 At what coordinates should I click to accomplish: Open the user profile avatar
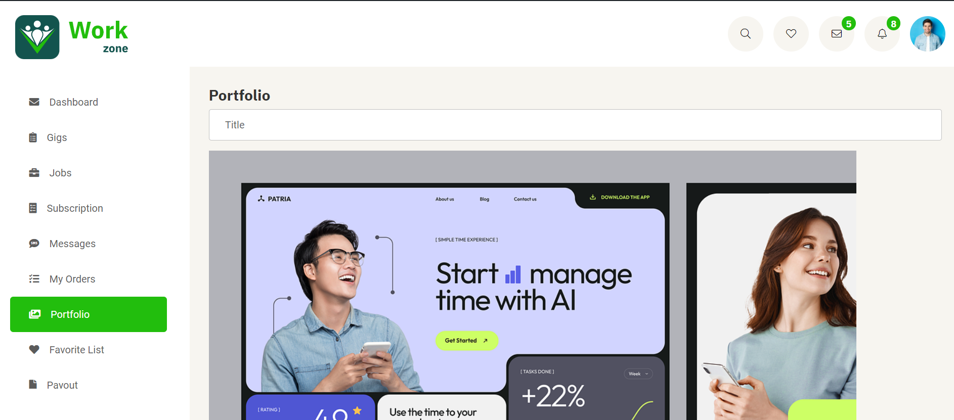[x=927, y=34]
